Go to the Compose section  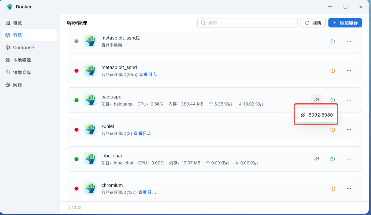pyautogui.click(x=30, y=48)
